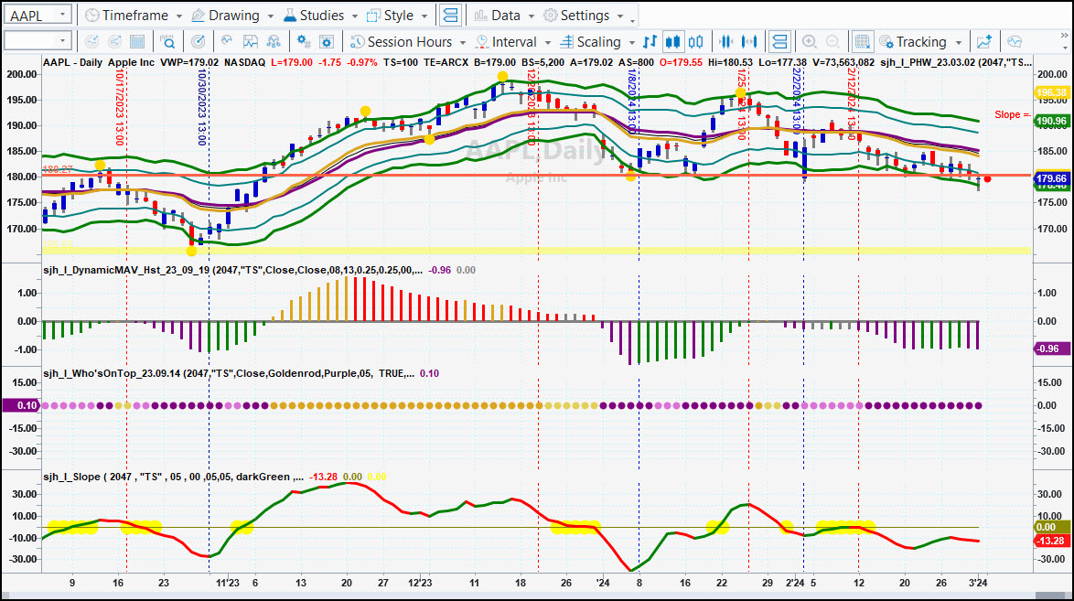Click the red Slope = text annotation
Viewport: 1074px width, 601px height.
1012,114
